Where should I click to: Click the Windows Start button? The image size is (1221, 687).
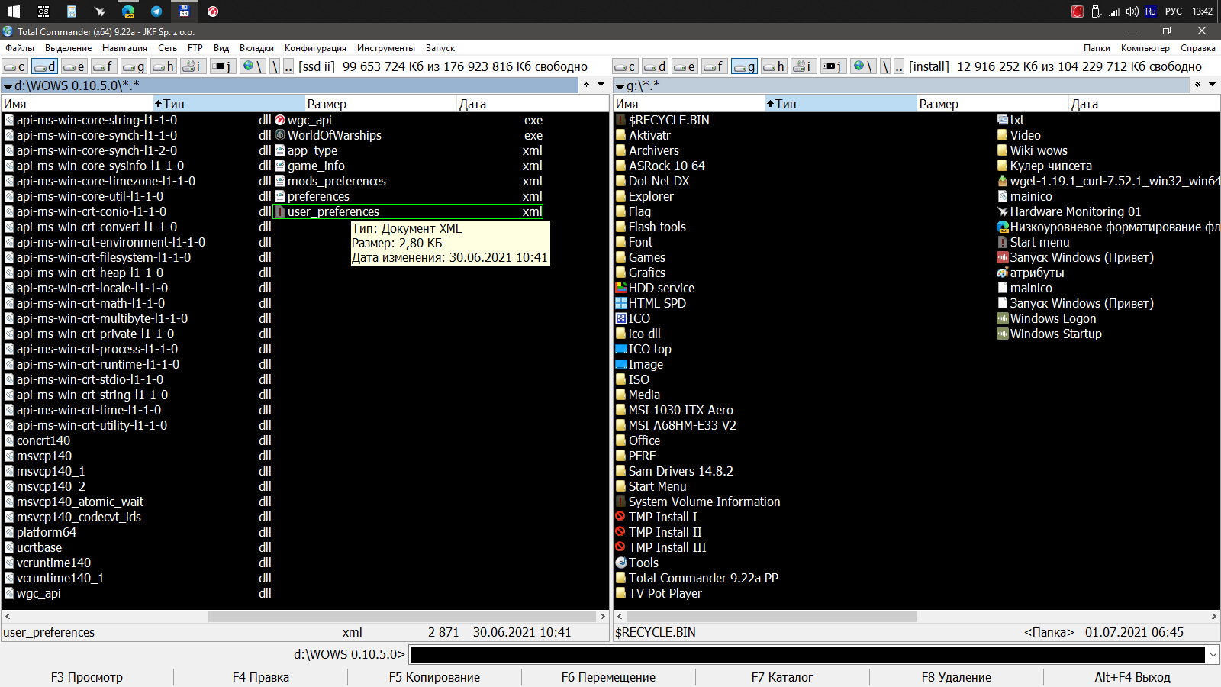click(14, 11)
